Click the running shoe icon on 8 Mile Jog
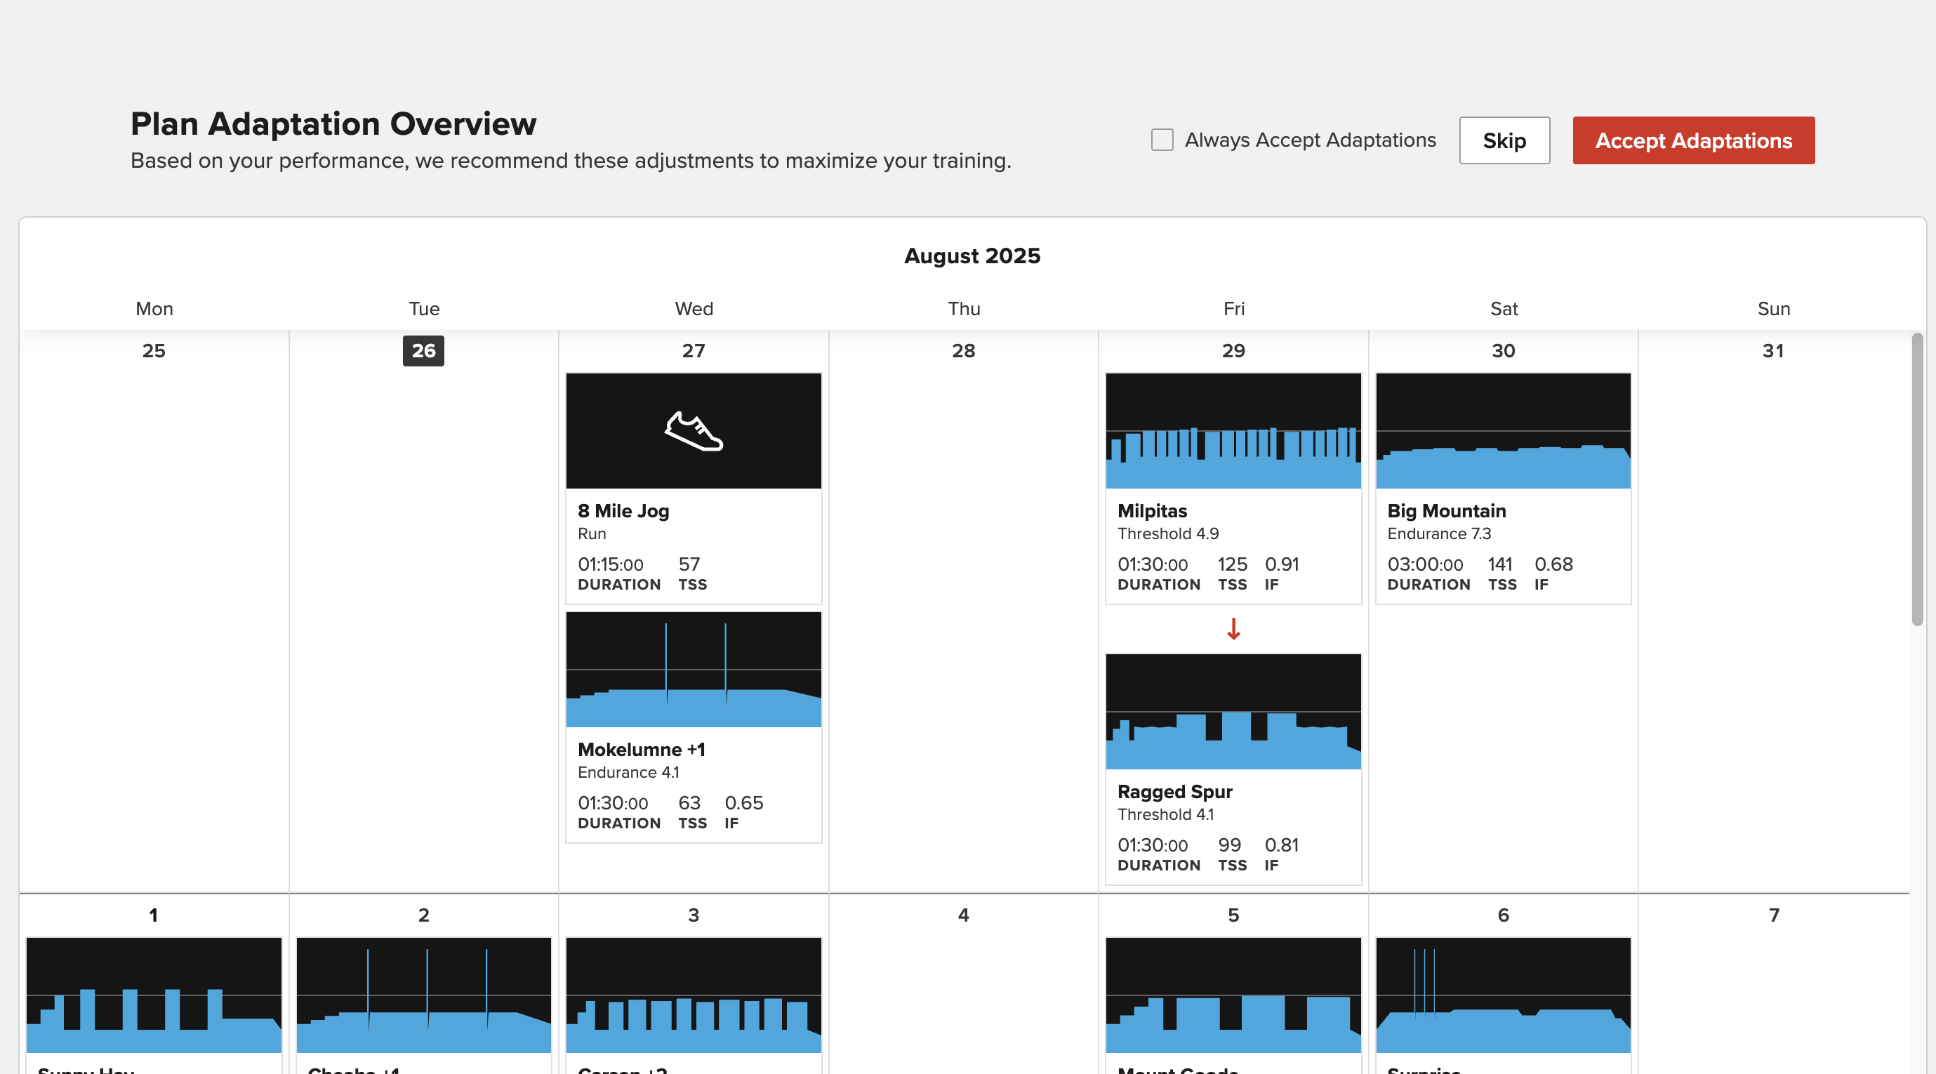The height and width of the screenshot is (1074, 1936). (693, 430)
